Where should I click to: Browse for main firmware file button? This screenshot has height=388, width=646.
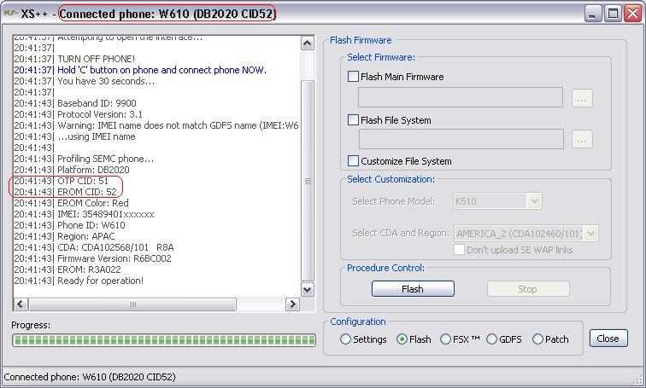click(x=582, y=99)
